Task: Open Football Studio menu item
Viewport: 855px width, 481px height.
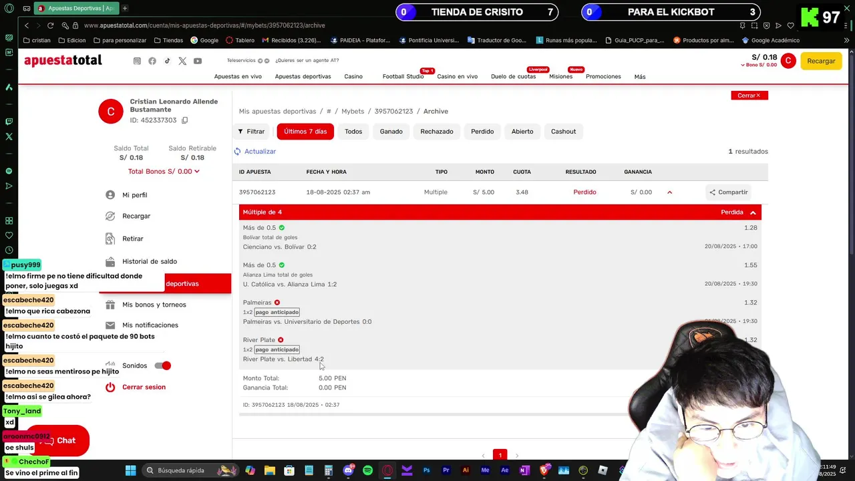Action: tap(403, 76)
